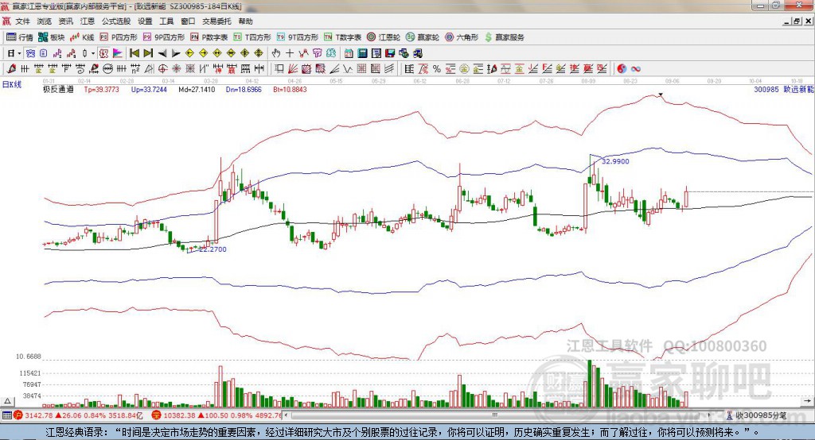The width and height of the screenshot is (815, 440).
Task: Click the 32.9900 high price label
Action: pos(615,161)
